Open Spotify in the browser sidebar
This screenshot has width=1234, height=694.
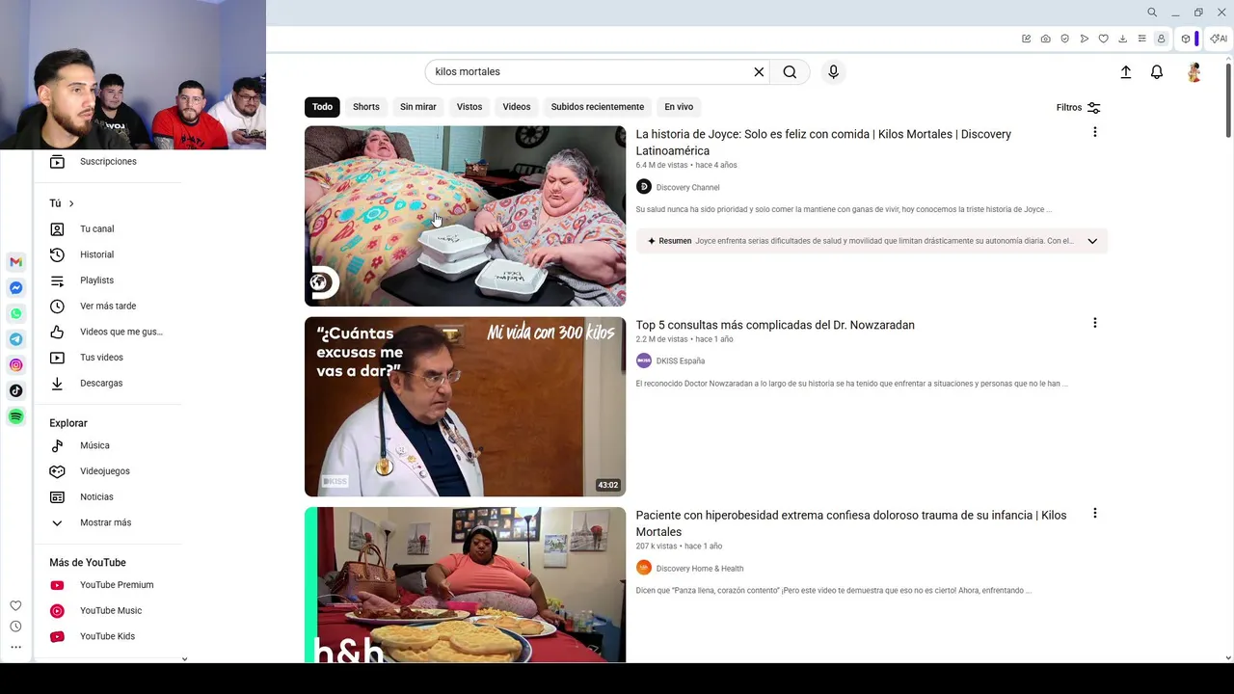(15, 416)
